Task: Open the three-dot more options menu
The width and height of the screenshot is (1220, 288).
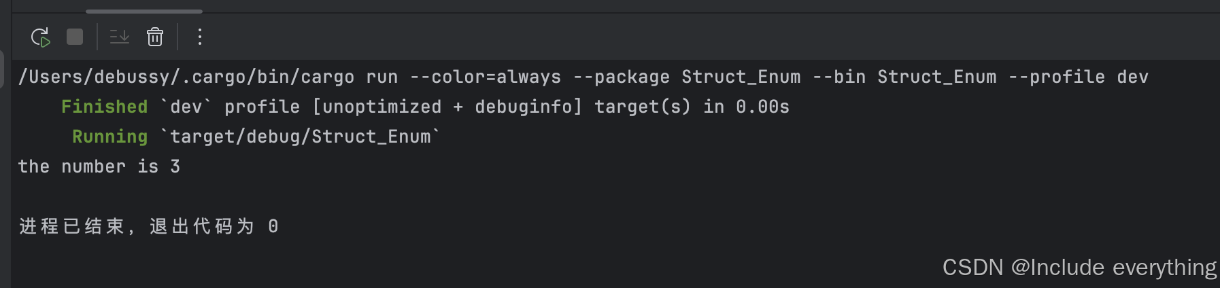Action: (x=199, y=37)
